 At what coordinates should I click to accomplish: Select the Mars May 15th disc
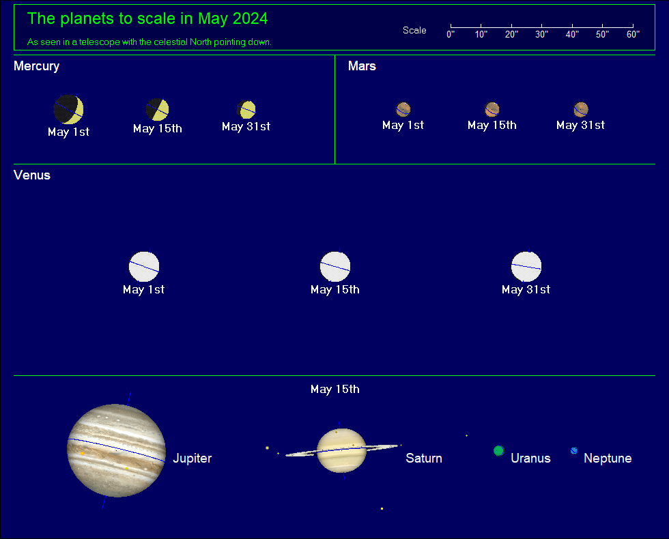click(492, 109)
